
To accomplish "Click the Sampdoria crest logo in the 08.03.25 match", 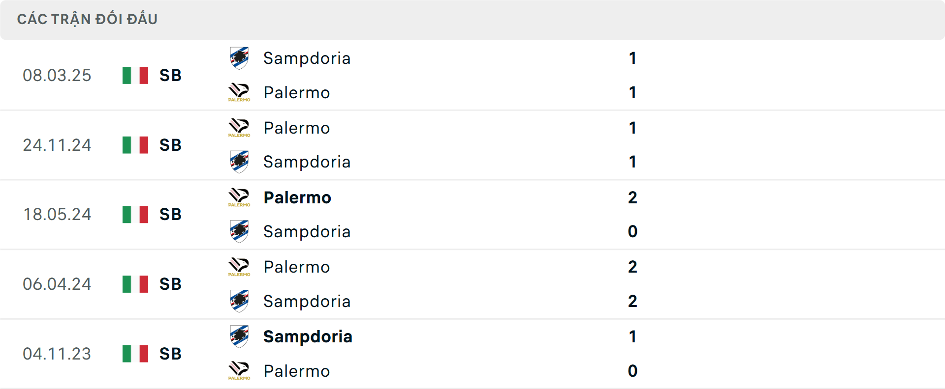I will coord(239,56).
